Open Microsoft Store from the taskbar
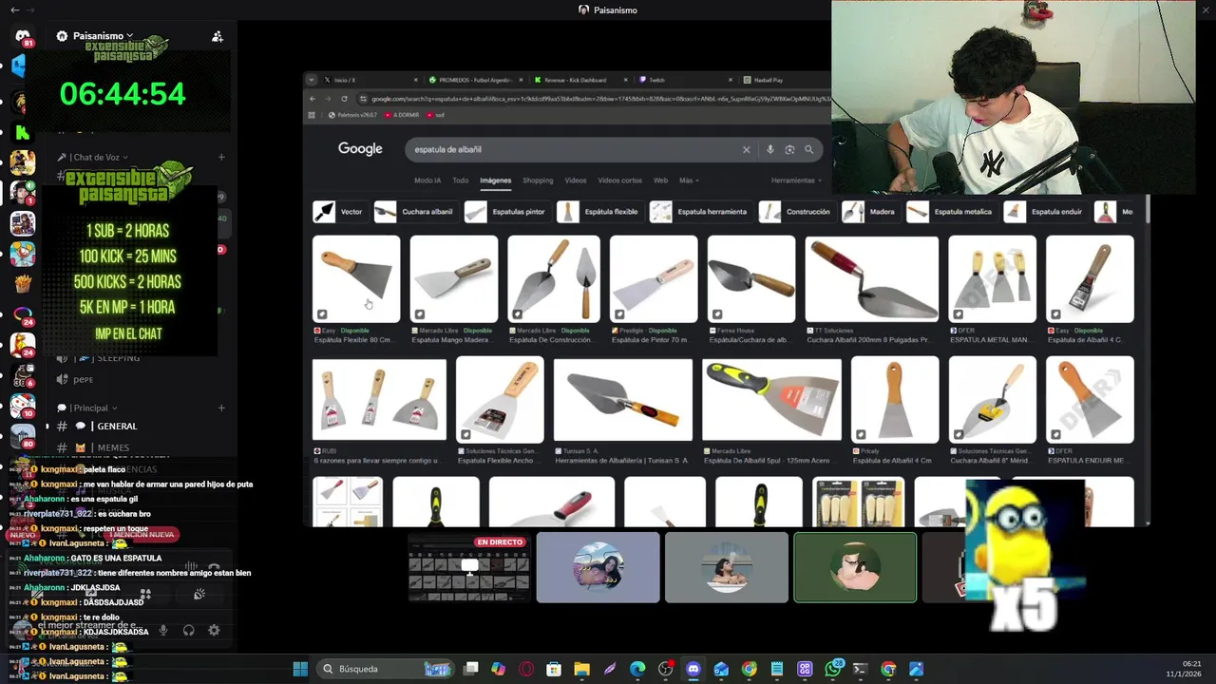This screenshot has width=1216, height=684. [554, 669]
